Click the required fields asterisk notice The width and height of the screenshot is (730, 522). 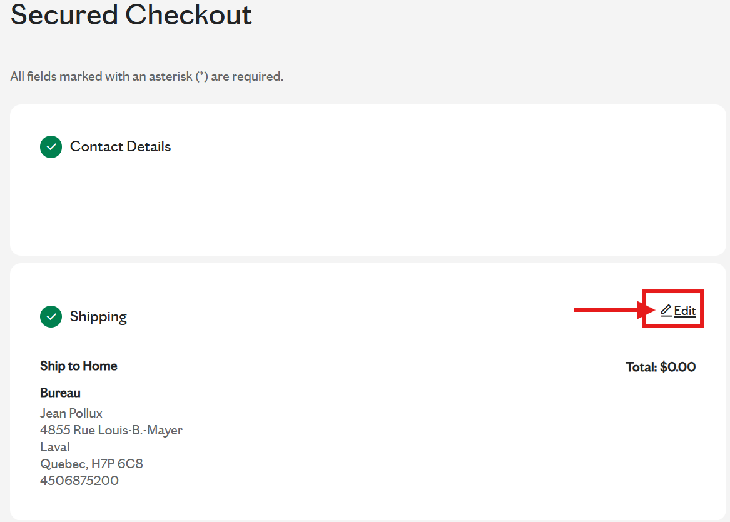tap(147, 77)
